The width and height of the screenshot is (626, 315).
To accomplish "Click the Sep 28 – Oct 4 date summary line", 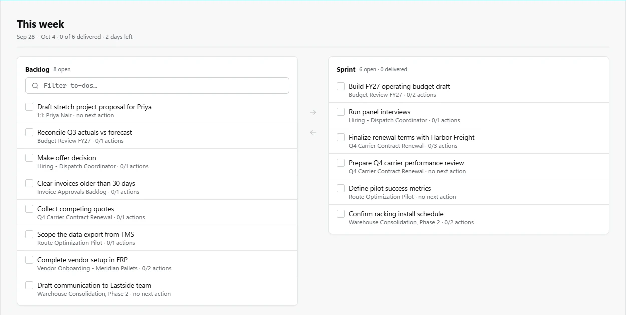I will click(x=75, y=37).
